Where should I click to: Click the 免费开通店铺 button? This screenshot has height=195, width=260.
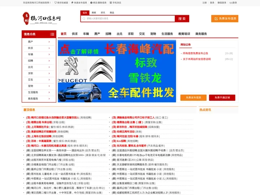pos(222,97)
